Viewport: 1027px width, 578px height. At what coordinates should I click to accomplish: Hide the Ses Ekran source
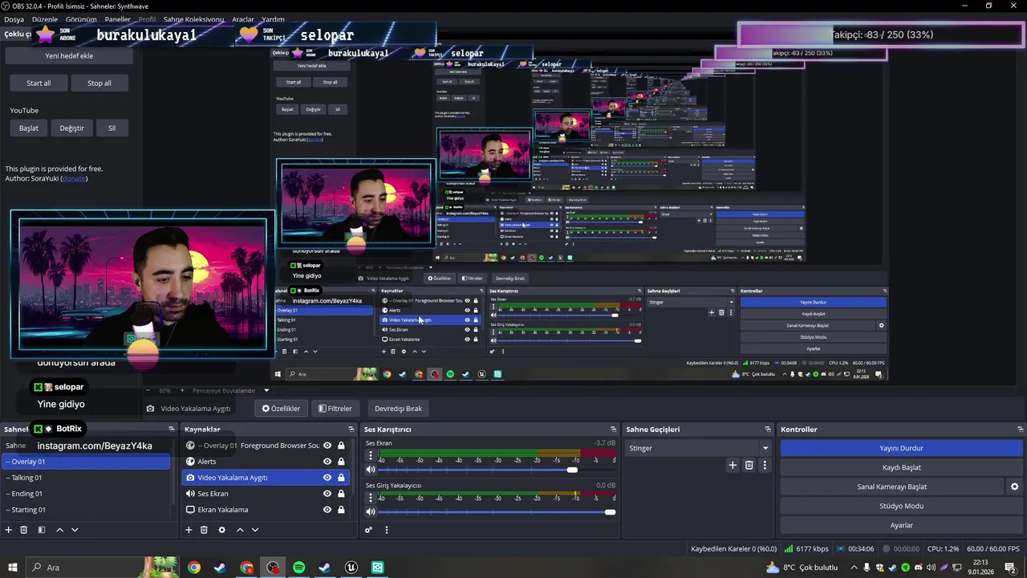(x=327, y=494)
